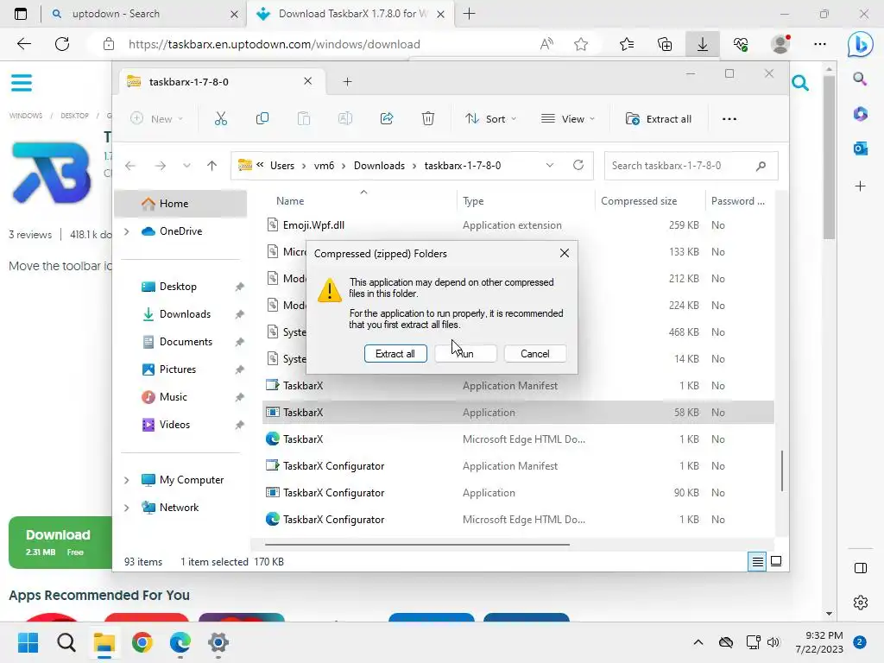Viewport: 884px width, 663px height.
Task: Toggle Read aloud icon in Edge
Action: [x=546, y=44]
